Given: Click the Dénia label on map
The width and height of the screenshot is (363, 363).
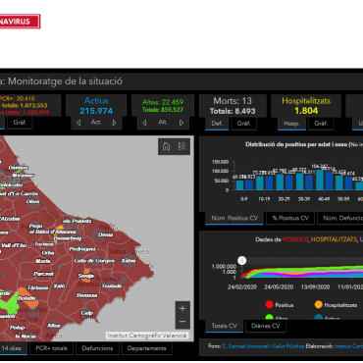Looking at the screenshot, I should click(x=105, y=234).
